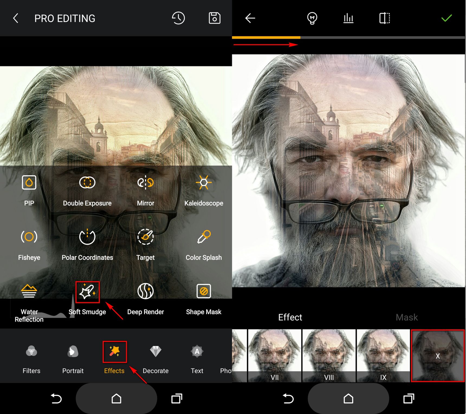The width and height of the screenshot is (466, 414).
Task: Switch to the Effect tab
Action: coord(290,317)
